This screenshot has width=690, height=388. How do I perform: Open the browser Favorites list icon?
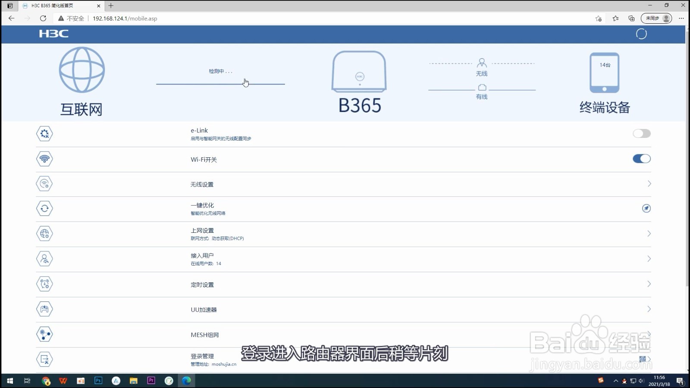(615, 18)
